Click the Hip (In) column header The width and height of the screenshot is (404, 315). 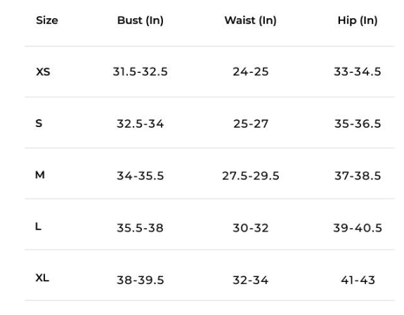358,20
